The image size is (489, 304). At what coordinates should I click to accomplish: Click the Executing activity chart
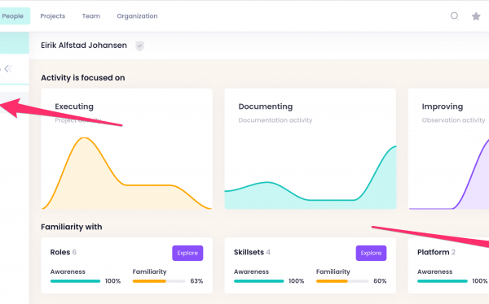click(126, 149)
